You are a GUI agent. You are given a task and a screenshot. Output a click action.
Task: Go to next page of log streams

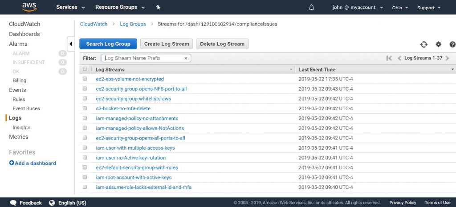[x=447, y=58]
